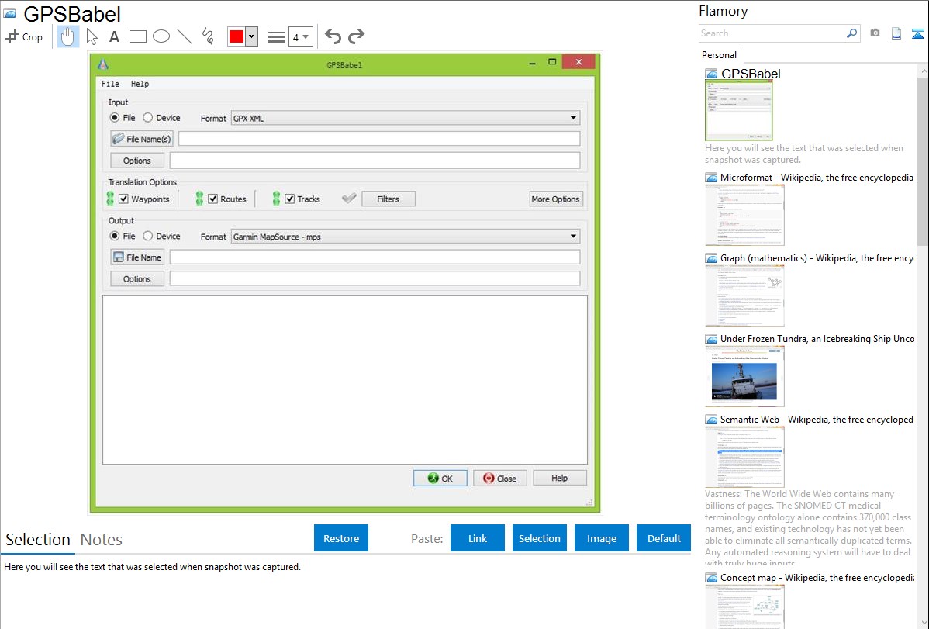Pick the ellipse drawing tool
The image size is (929, 629).
161,36
